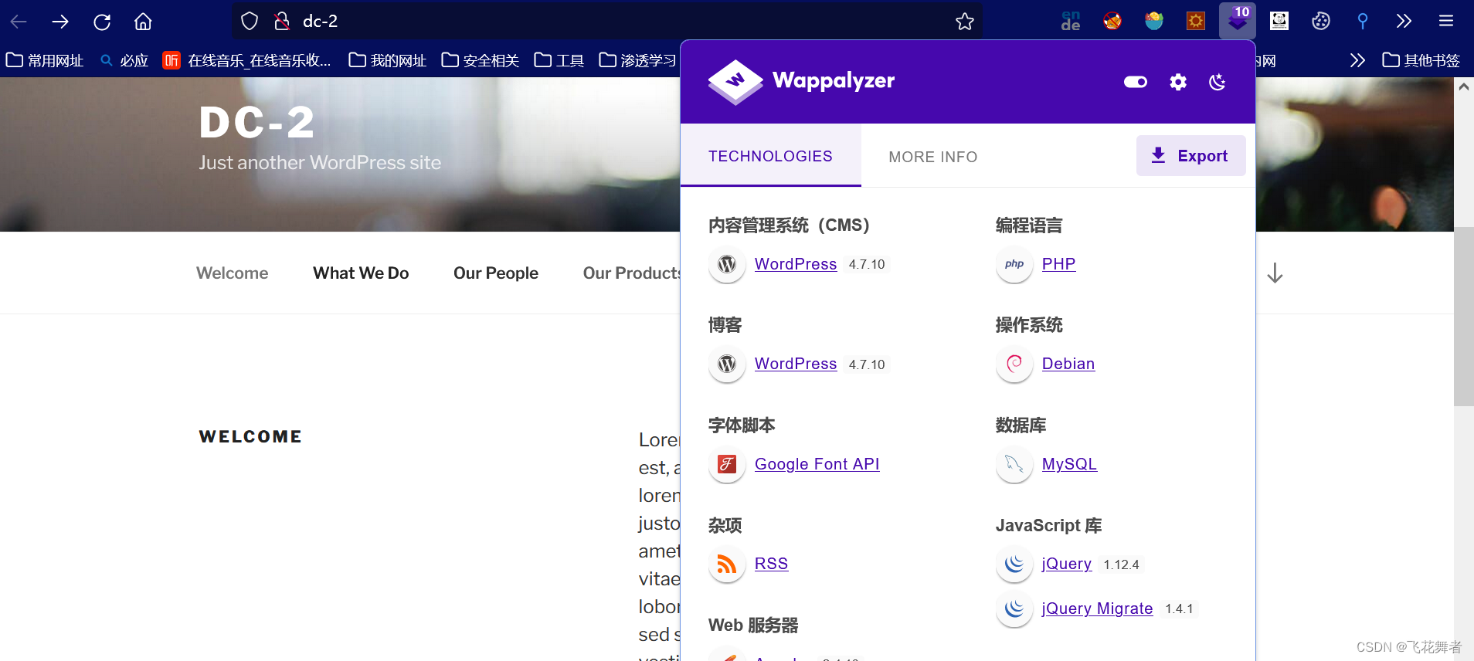1474x661 pixels.
Task: Click the Wappalyzer toolbar icon with badge 10
Action: pyautogui.click(x=1238, y=21)
